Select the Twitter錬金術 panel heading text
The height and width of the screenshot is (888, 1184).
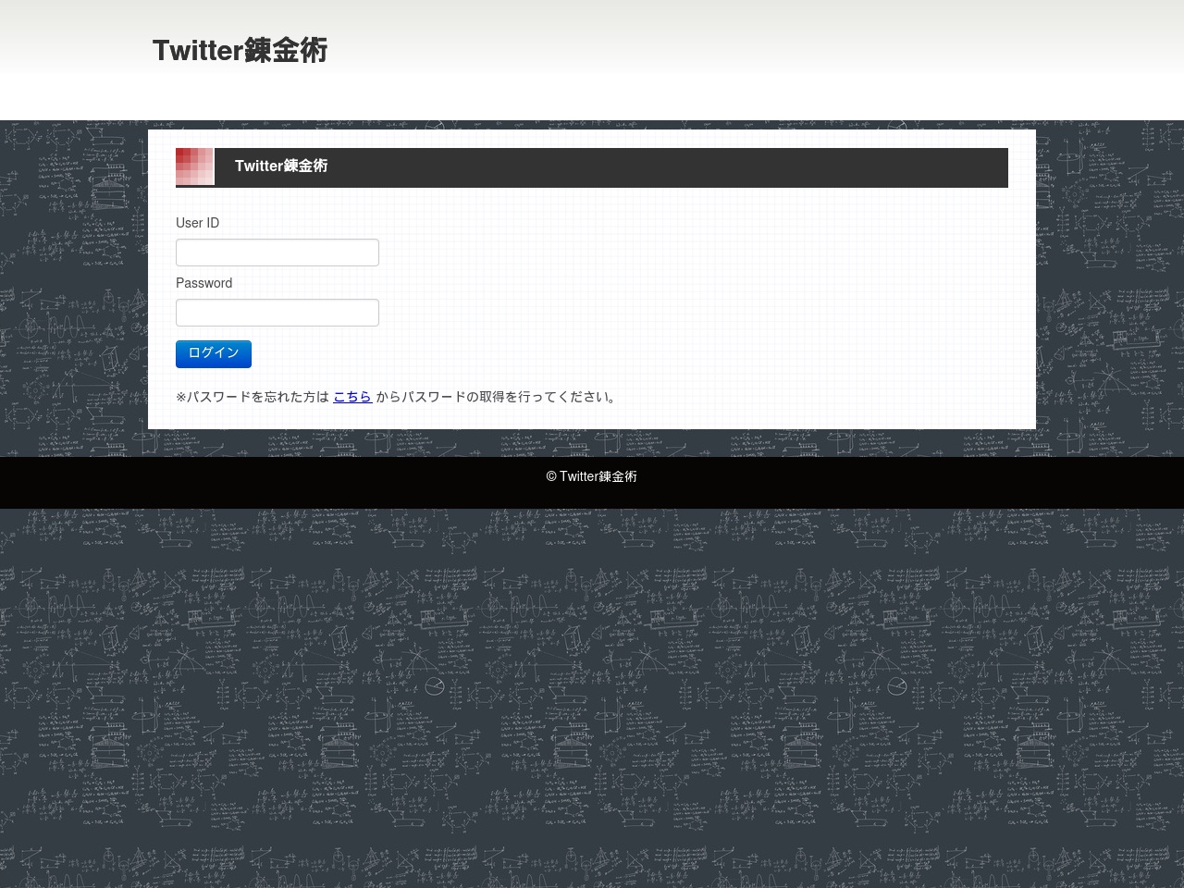coord(281,166)
